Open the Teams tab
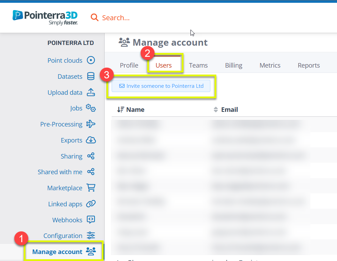This screenshot has width=337, height=261. pyautogui.click(x=198, y=65)
